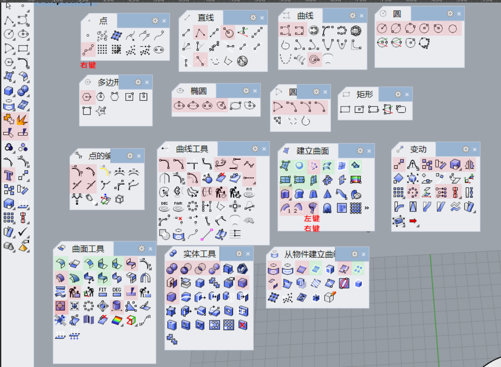The width and height of the screenshot is (501, 367).
Task: Click the red arrow icon in 变动
Action: click(x=413, y=221)
